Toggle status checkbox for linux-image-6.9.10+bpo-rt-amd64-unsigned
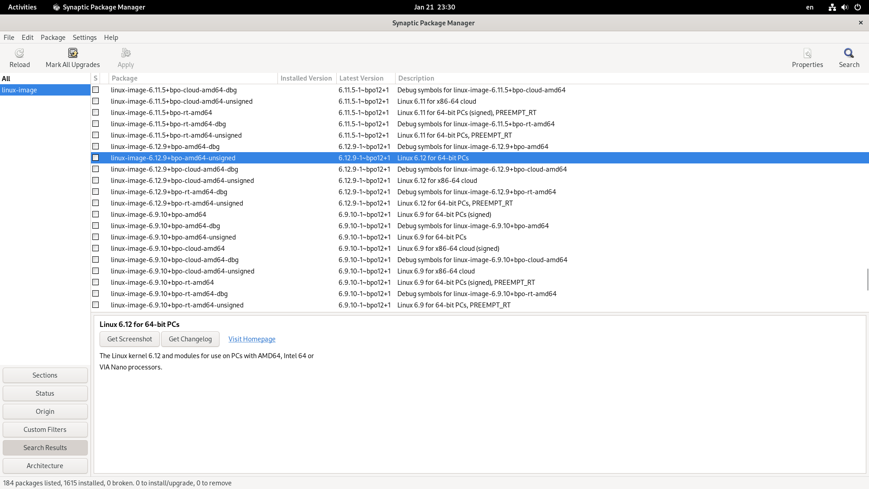869x489 pixels. (x=95, y=305)
